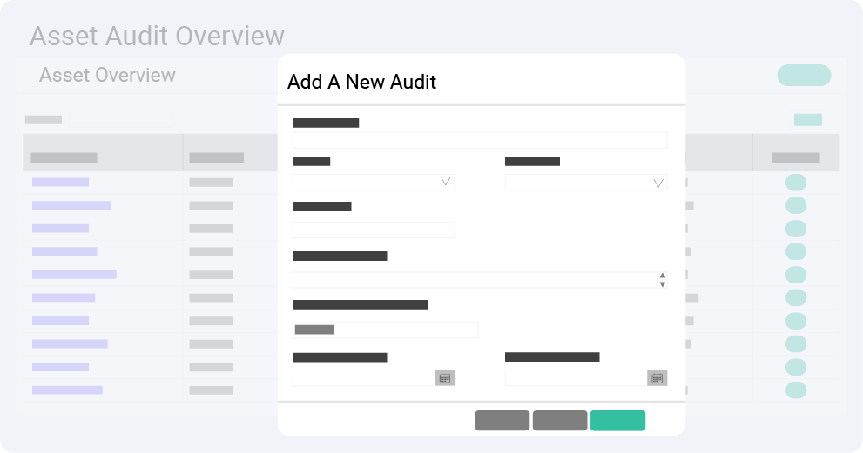
Task: Click the green button in the dialog footer
Action: [x=617, y=421]
